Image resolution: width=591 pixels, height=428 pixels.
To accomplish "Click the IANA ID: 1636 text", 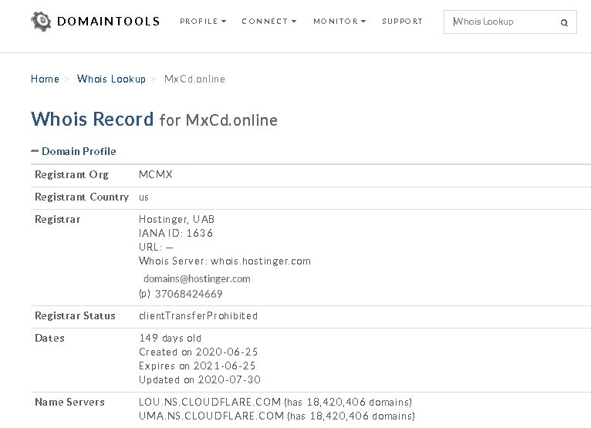I will coord(176,233).
